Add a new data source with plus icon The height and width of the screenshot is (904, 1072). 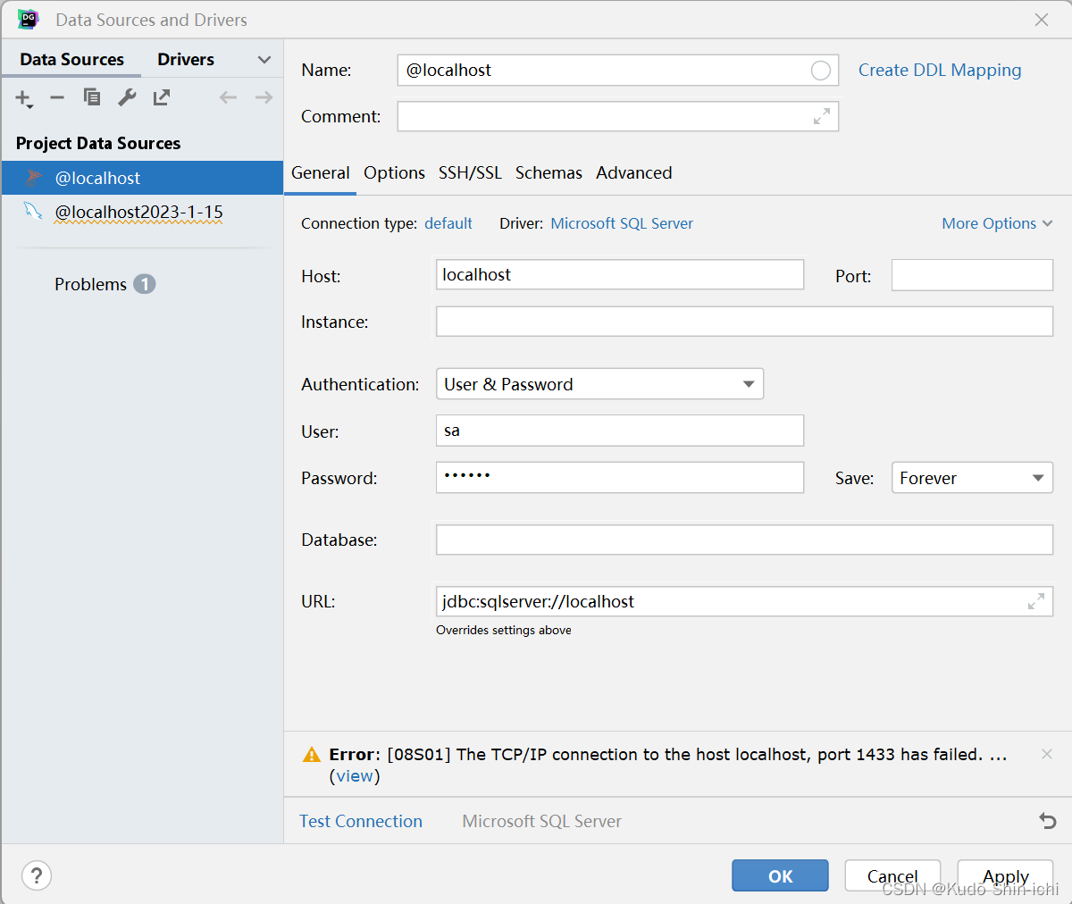click(x=23, y=98)
